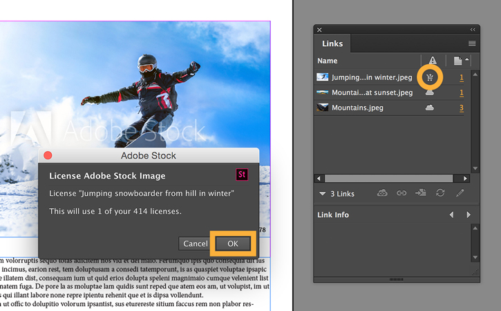Click the red close dot on Adobe Stock dialog
501x311 pixels.
pos(48,155)
